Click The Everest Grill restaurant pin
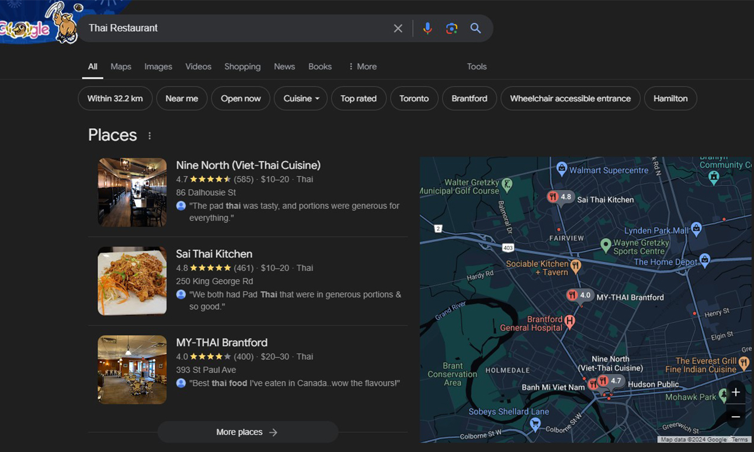 click(x=744, y=363)
